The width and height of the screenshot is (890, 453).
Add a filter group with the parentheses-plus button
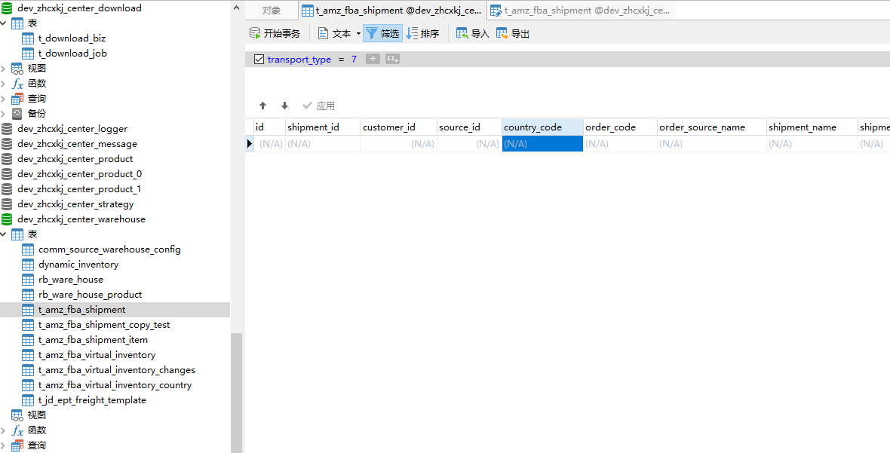click(x=393, y=59)
